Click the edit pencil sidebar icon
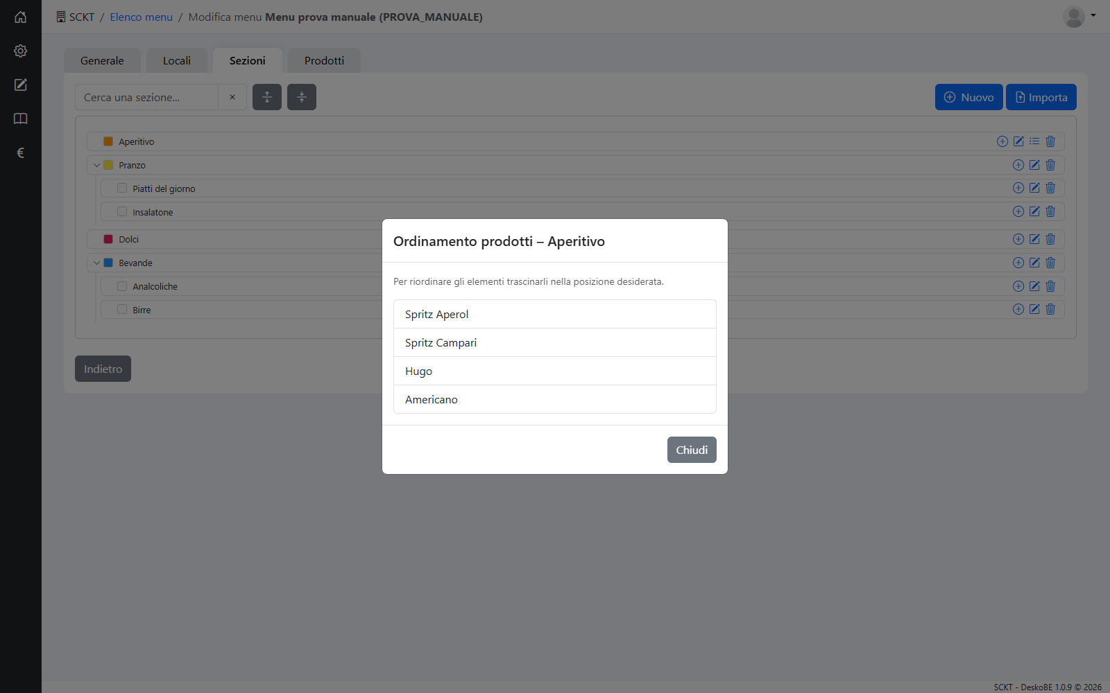The image size is (1110, 693). click(21, 85)
